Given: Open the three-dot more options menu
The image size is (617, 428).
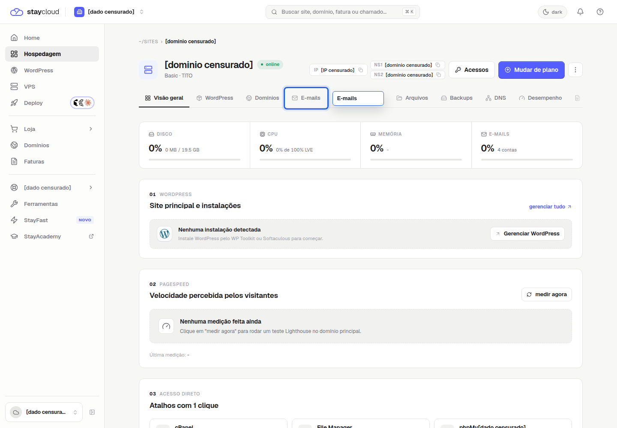Looking at the screenshot, I should pyautogui.click(x=575, y=70).
